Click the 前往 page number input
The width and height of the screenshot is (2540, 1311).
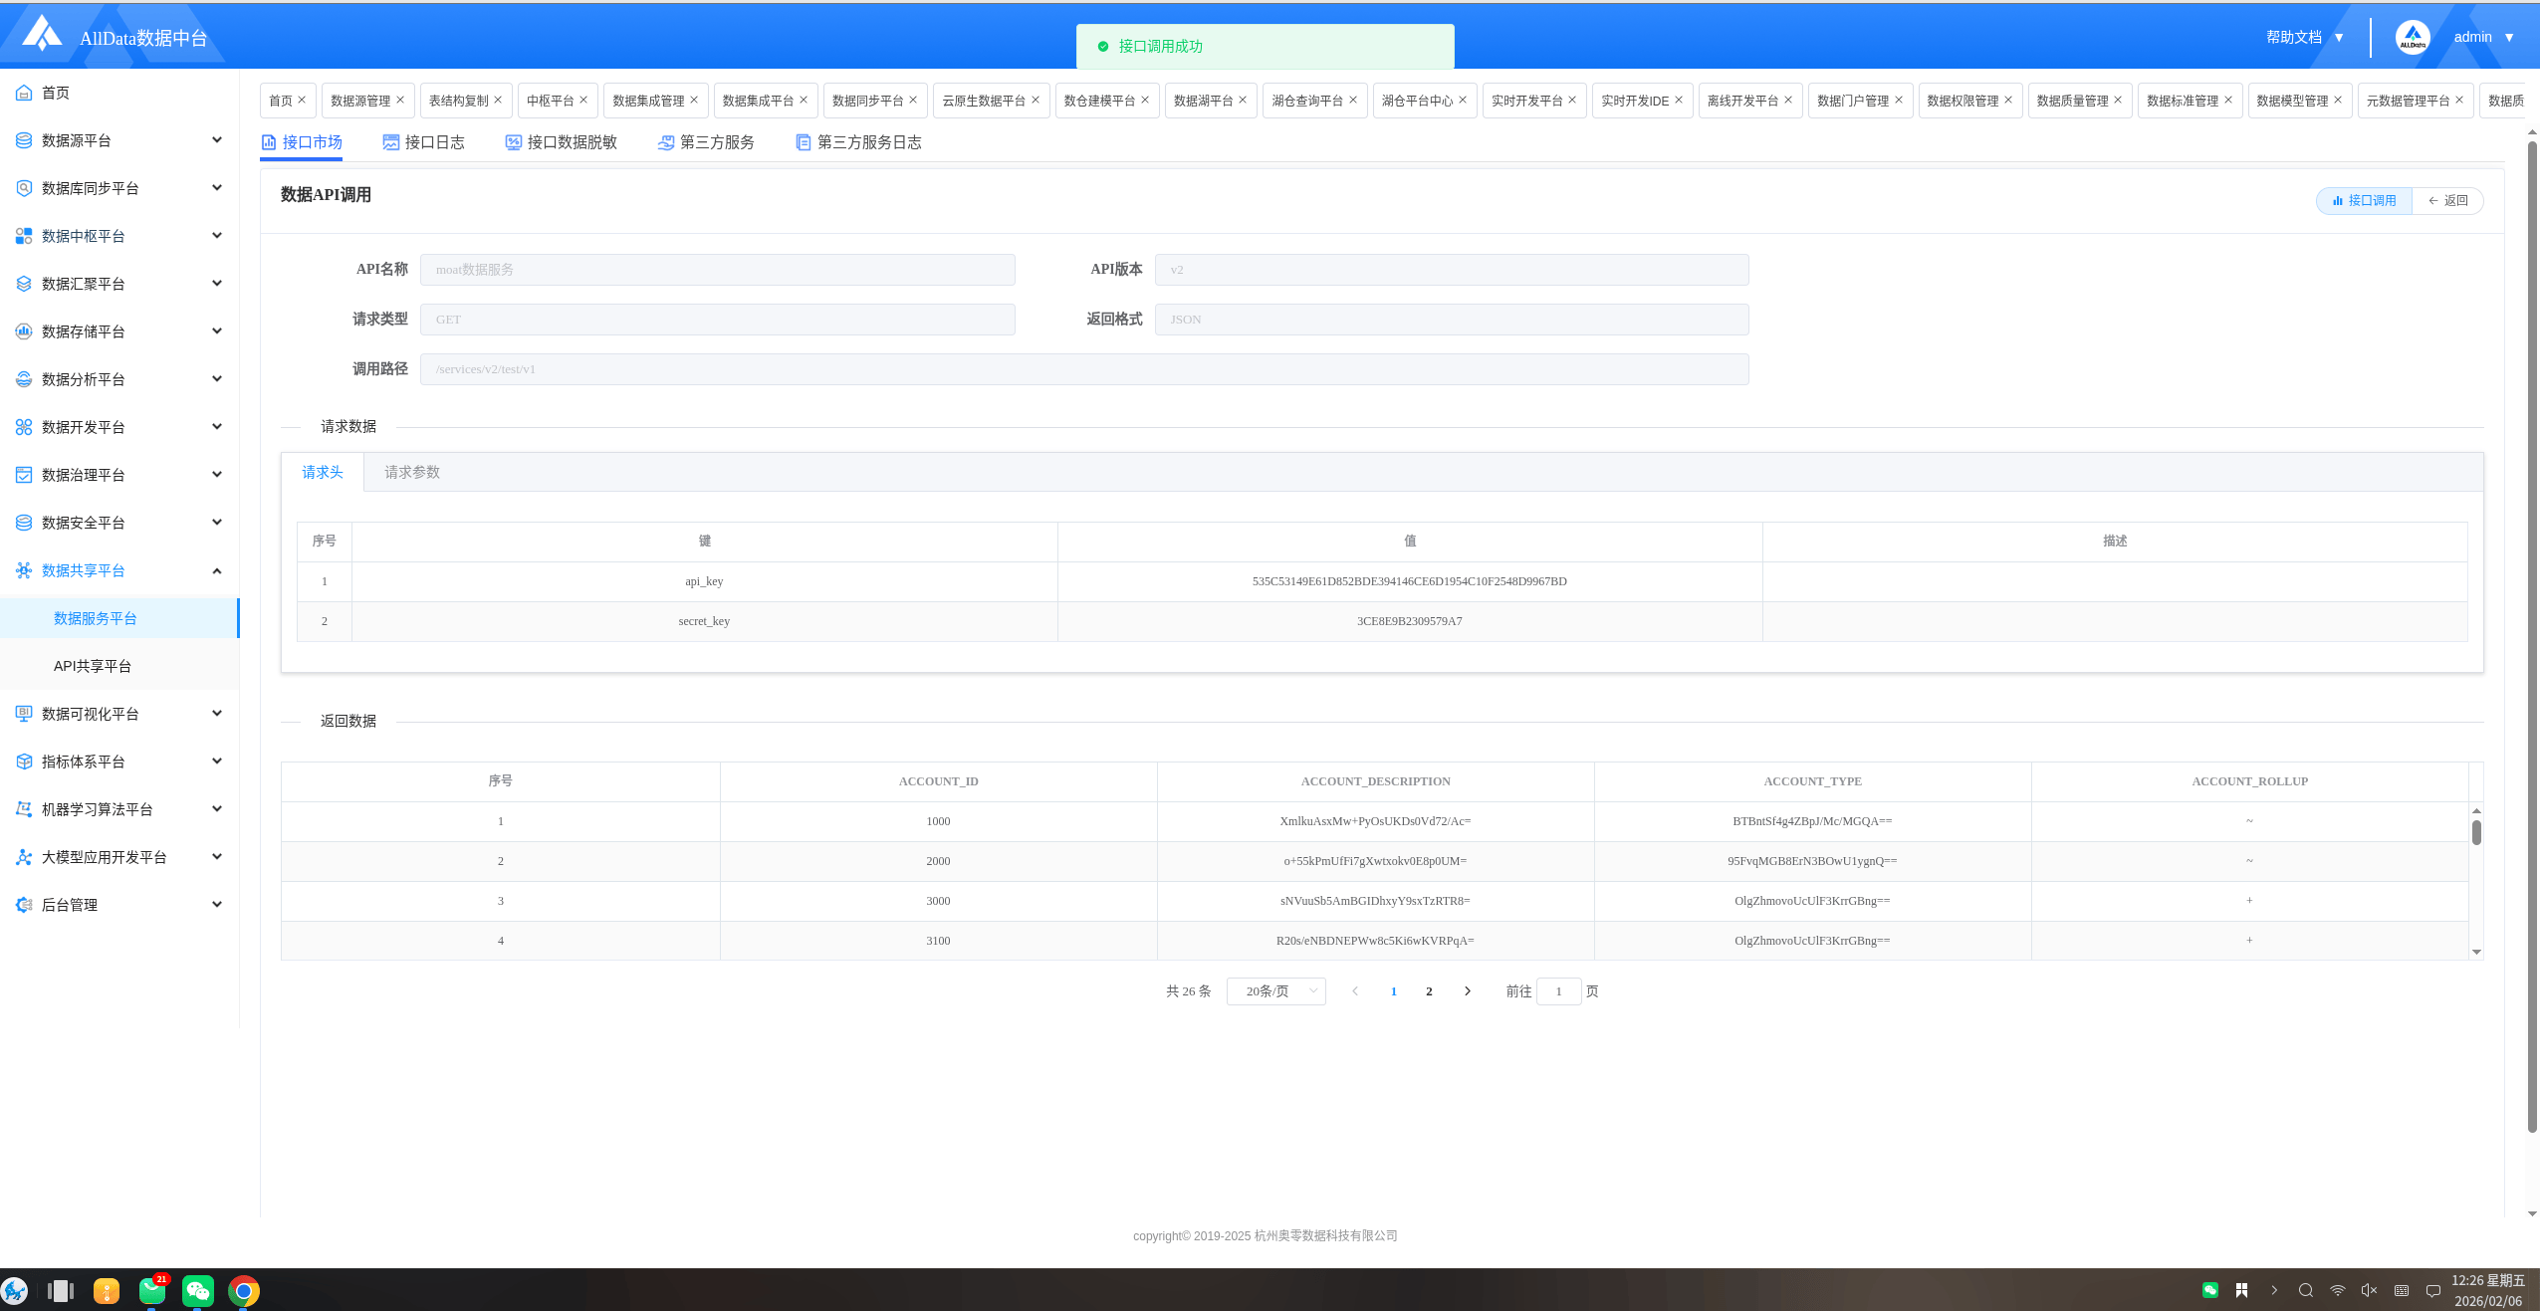[x=1558, y=991]
